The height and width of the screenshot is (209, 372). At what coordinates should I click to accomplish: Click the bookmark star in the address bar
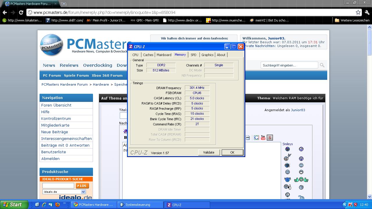pos(358,12)
